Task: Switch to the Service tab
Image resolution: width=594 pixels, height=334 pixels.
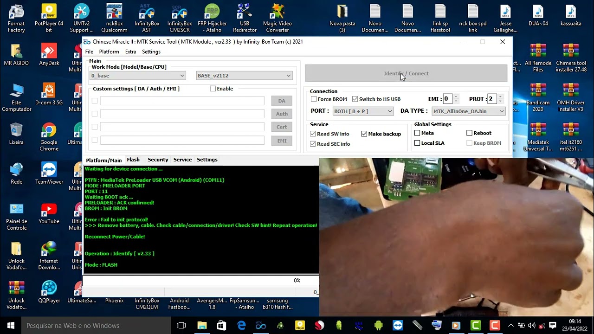Action: (182, 160)
